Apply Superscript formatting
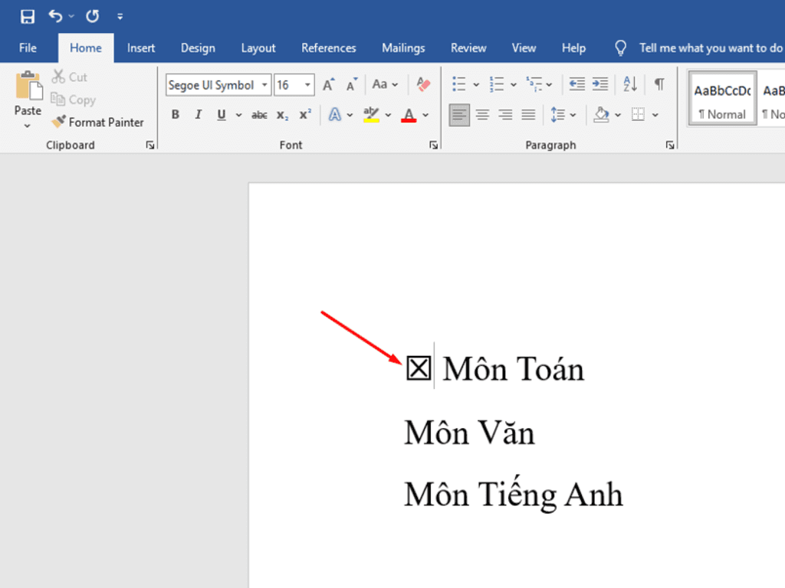Screen dimensions: 785x588 pyautogui.click(x=304, y=114)
